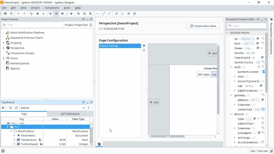Open the View menu
This screenshot has width=274, height=154.
click(23, 8)
